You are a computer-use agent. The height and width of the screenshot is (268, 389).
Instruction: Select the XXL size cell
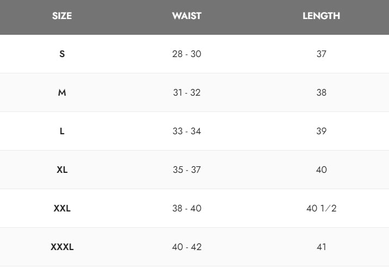click(62, 208)
